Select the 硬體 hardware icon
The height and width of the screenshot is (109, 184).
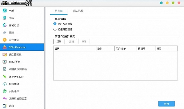point(5,32)
